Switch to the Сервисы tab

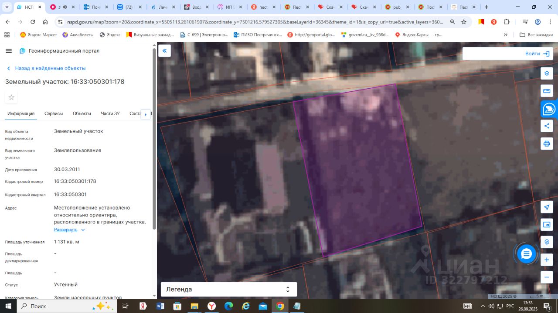pos(54,113)
